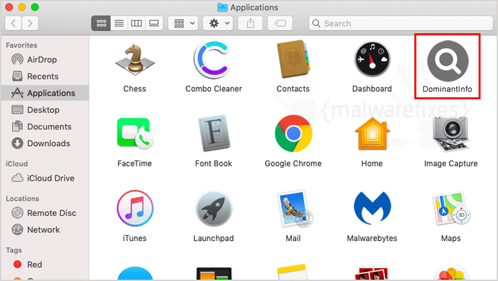498x281 pixels.
Task: Open Documents in the sidebar
Action: pyautogui.click(x=45, y=127)
